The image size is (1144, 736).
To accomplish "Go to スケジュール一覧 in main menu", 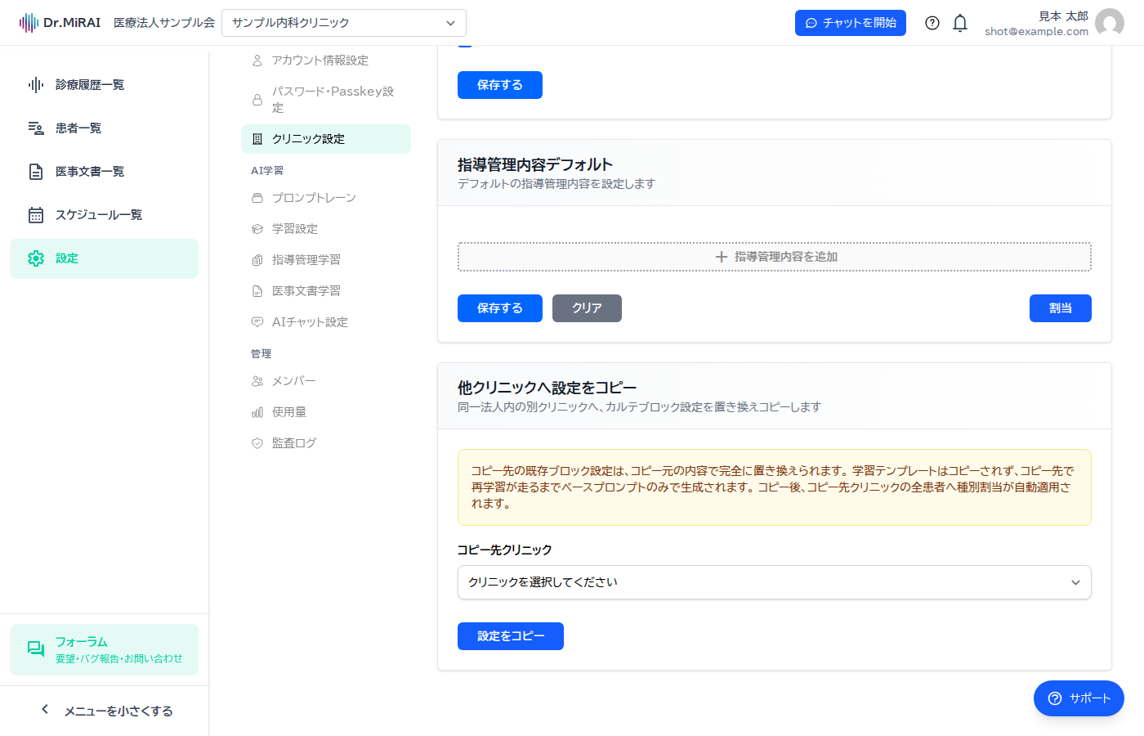I will [x=105, y=215].
